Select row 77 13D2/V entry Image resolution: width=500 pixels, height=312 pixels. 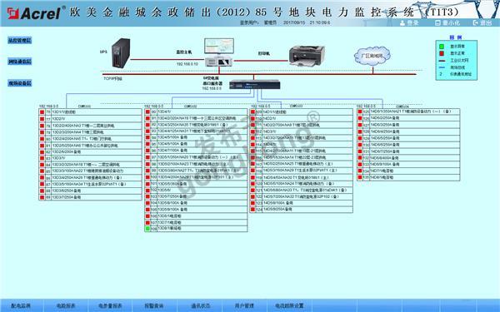tap(91, 119)
